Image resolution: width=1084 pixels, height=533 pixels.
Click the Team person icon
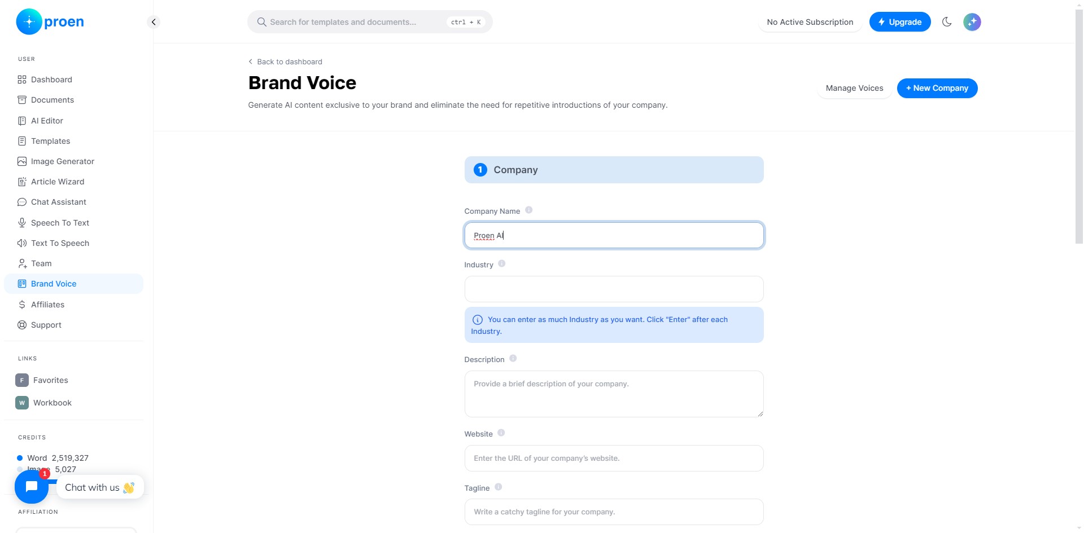(22, 263)
